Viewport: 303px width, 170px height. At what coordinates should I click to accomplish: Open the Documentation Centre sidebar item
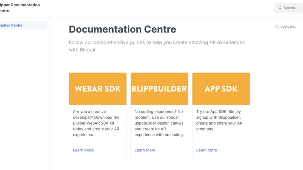pyautogui.click(x=23, y=25)
